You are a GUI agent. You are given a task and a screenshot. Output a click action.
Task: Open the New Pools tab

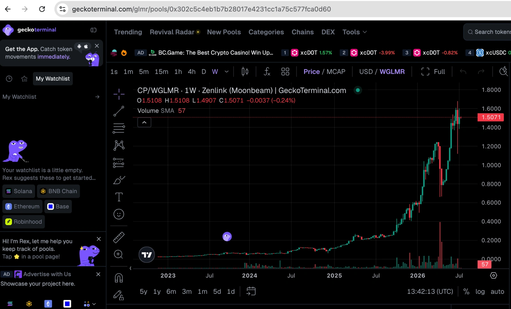click(224, 32)
